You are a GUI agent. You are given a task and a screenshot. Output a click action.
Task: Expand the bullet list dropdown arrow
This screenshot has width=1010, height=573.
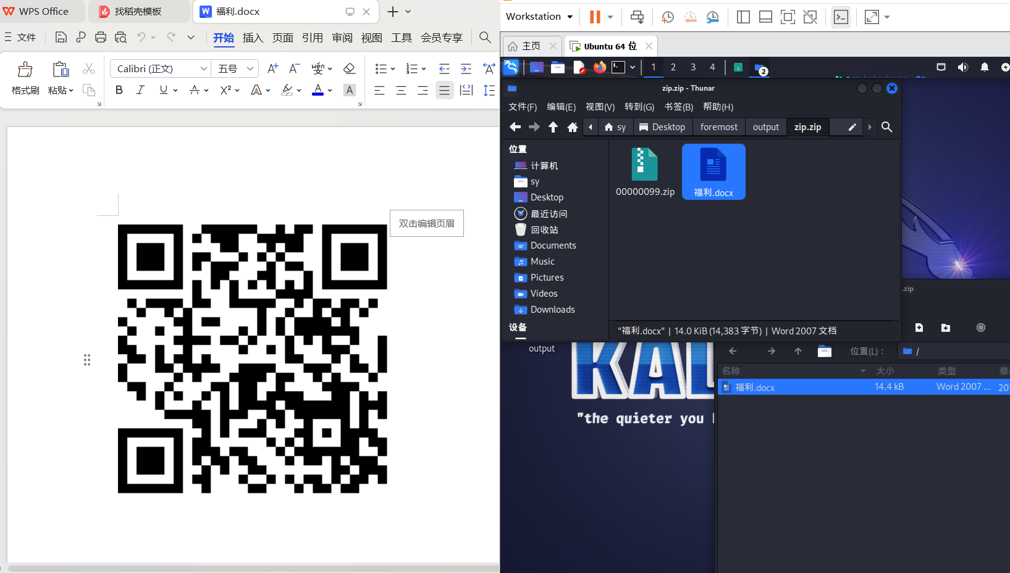(x=392, y=69)
